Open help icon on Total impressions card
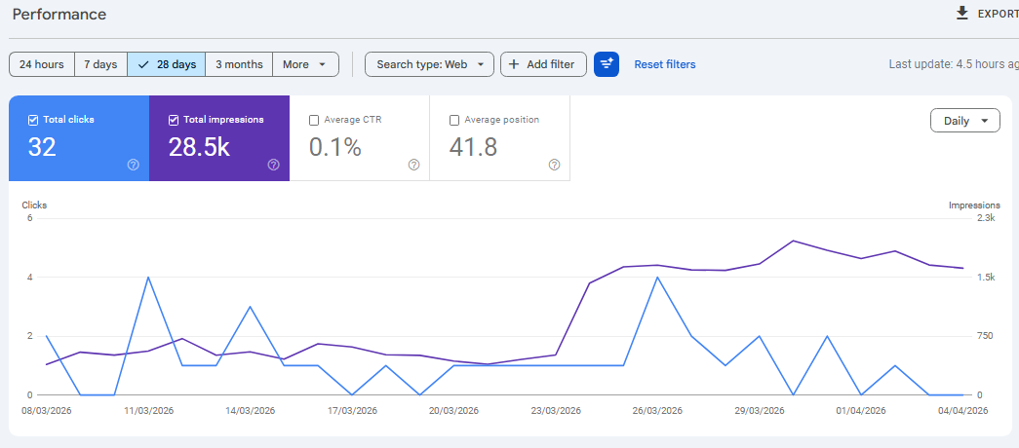This screenshot has height=448, width=1019. [x=274, y=165]
